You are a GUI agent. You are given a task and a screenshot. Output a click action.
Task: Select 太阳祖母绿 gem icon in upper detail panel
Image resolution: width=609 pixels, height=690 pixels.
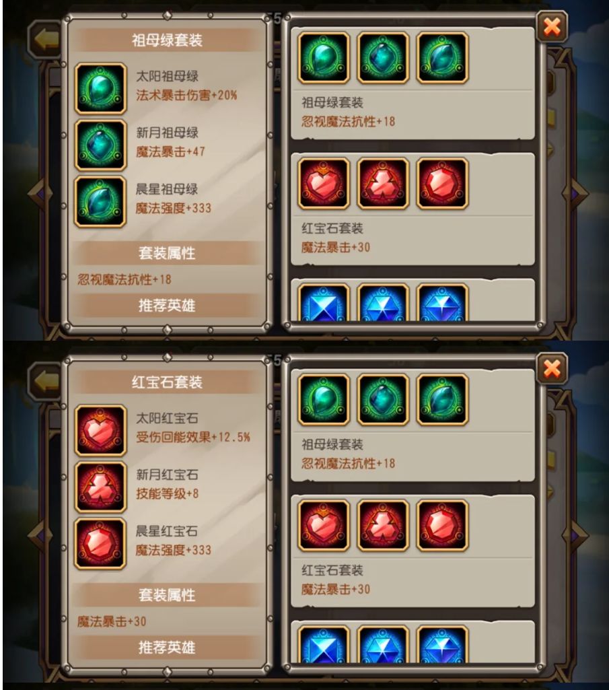(x=100, y=88)
